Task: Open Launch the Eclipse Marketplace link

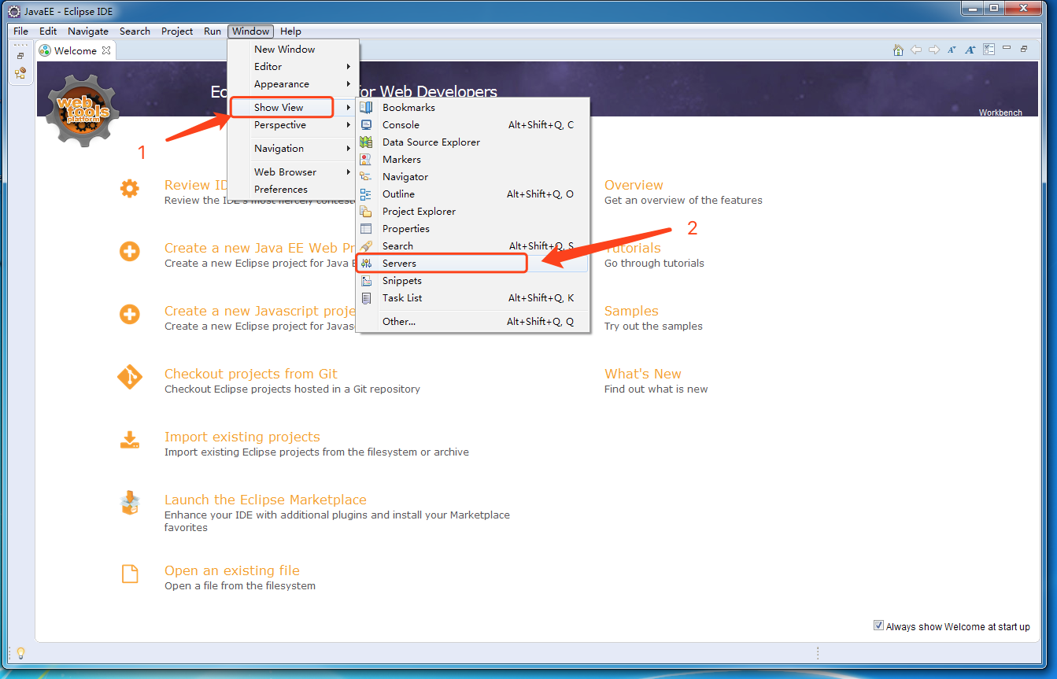Action: pos(265,500)
